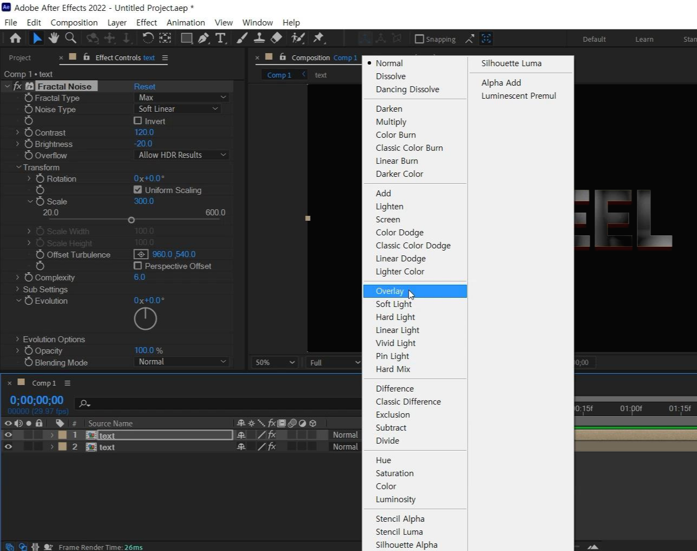Screen dimensions: 697x551
Task: Uncheck Uniform Scaling
Action: (x=138, y=190)
